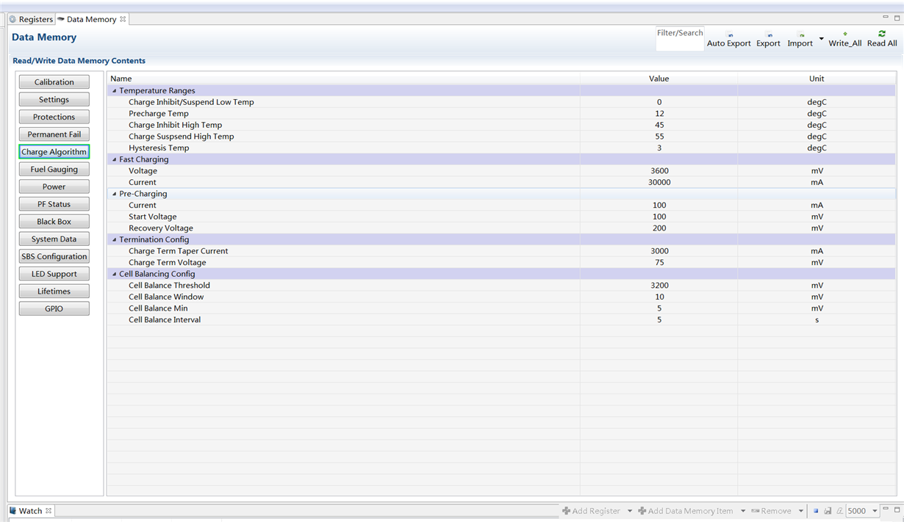Open the Calibration category

(x=54, y=82)
